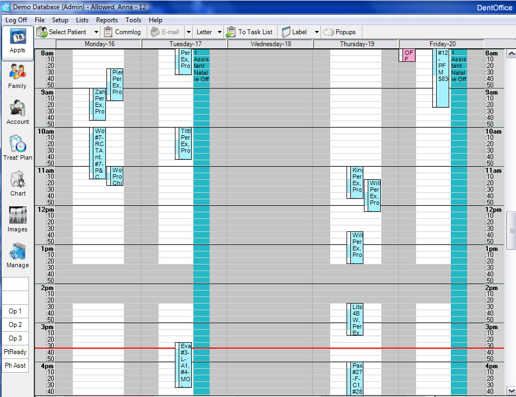Expand the Select Patient dropdown arrow

[97, 32]
